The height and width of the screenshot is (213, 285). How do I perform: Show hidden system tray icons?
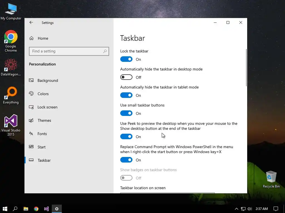point(237,209)
